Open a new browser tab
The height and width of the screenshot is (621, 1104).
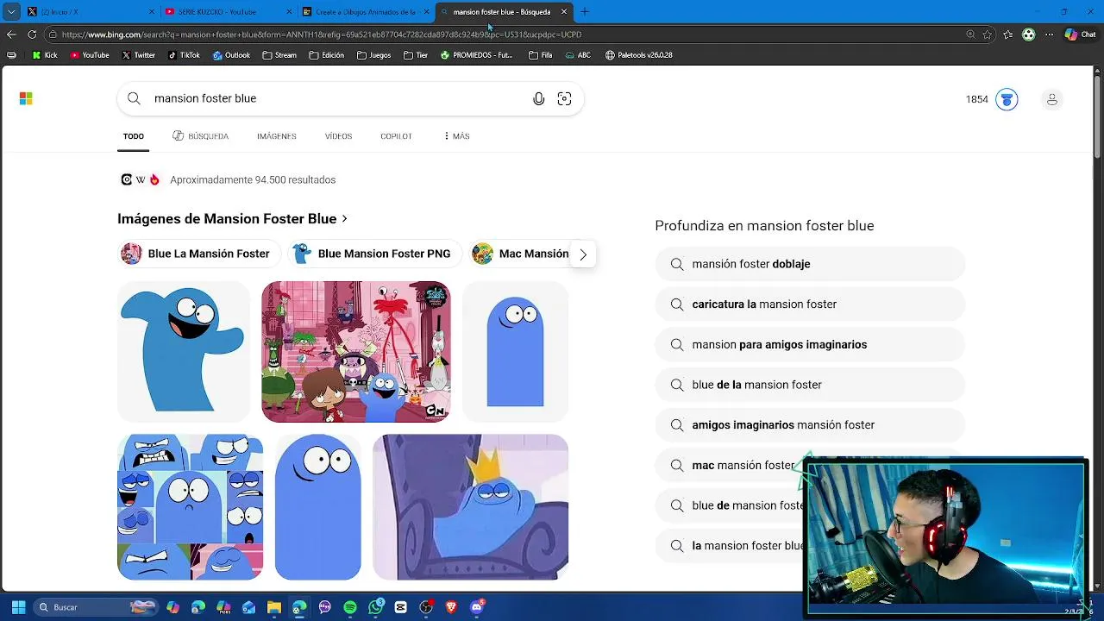[x=585, y=12]
